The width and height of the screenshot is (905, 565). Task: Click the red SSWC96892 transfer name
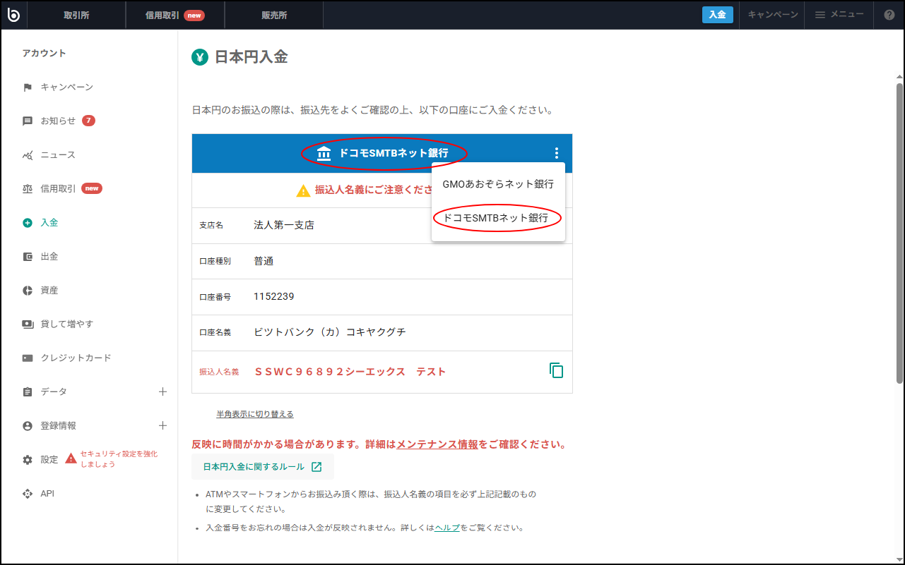[x=350, y=372]
